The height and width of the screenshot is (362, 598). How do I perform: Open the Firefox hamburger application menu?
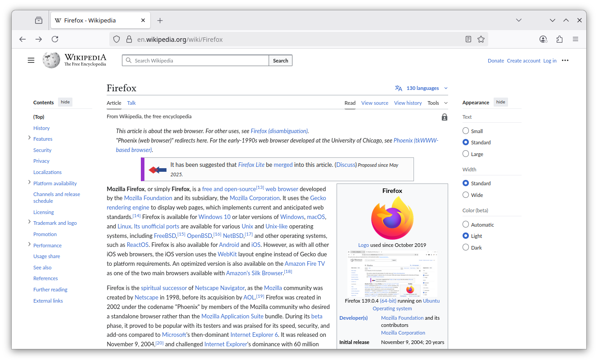coord(576,39)
